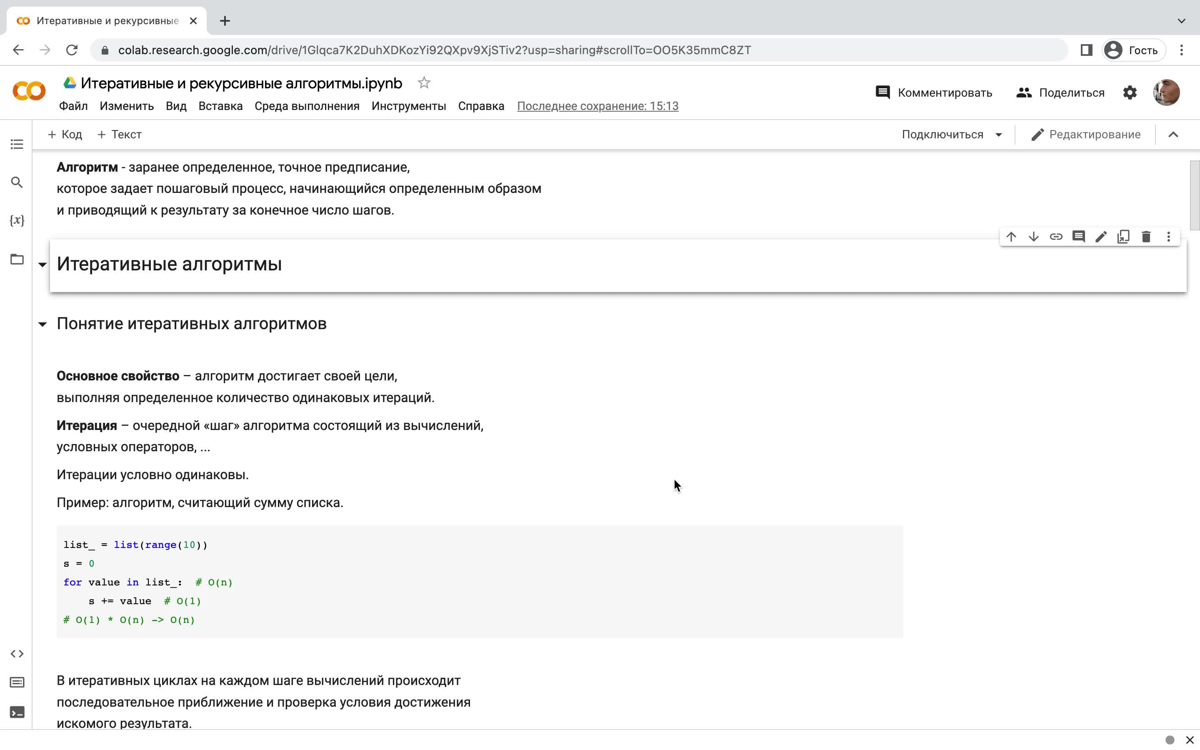Copy link to cell icon
1200x750 pixels.
tap(1056, 237)
